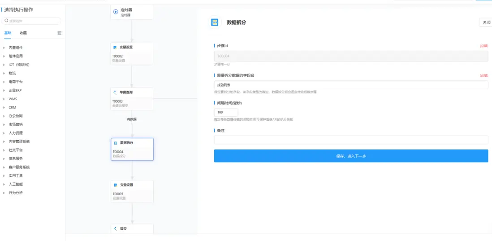Viewport: 492px width, 241px height.
Task: Click the variable settings icon in T00002
Action: tap(115, 48)
